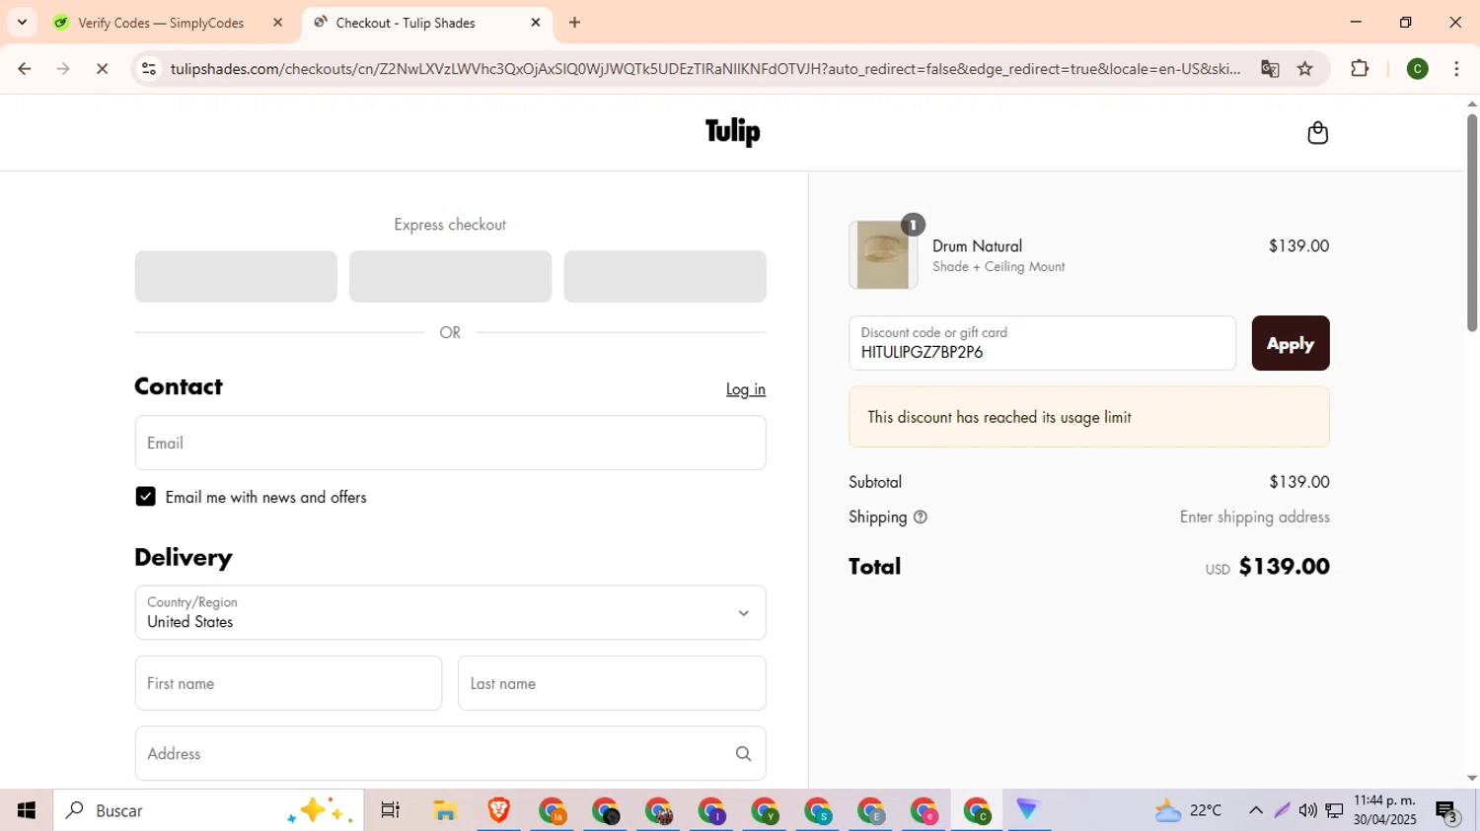Click the Buscar taskbar search box
The height and width of the screenshot is (831, 1480).
(x=208, y=810)
